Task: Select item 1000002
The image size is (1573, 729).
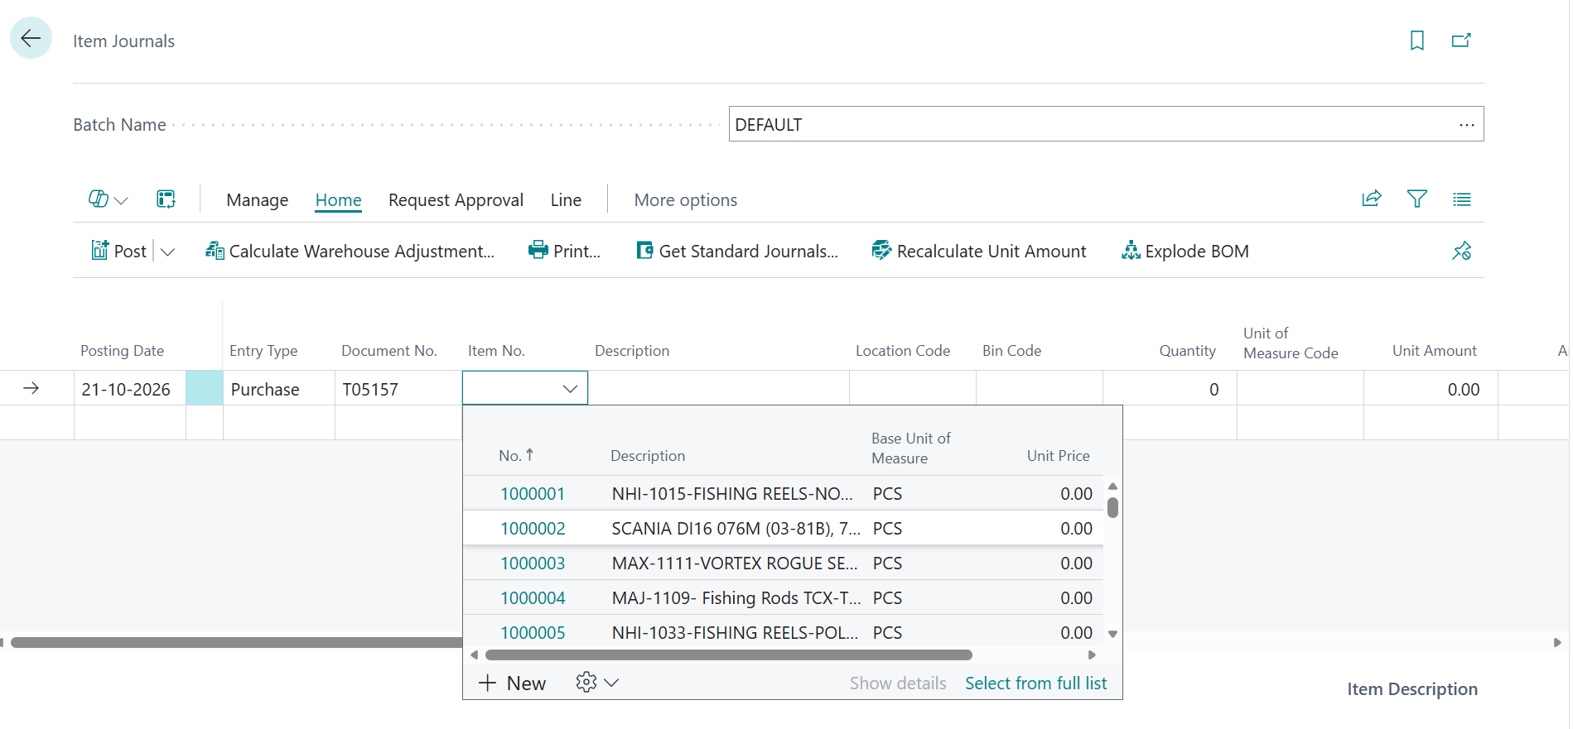Action: click(533, 529)
